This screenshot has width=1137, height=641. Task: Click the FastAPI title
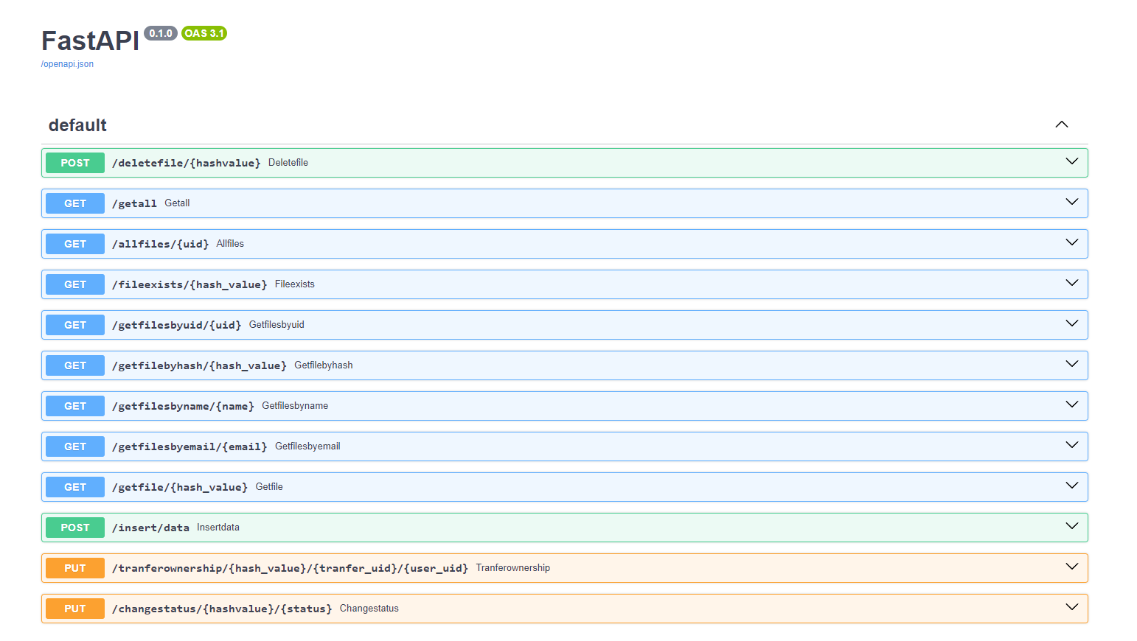[90, 41]
